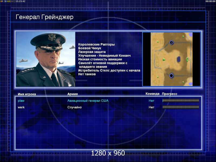Viewport: 216px width, 162px height.
Task: Click the title 'Генерал Грейнджер'
Action: (45, 17)
